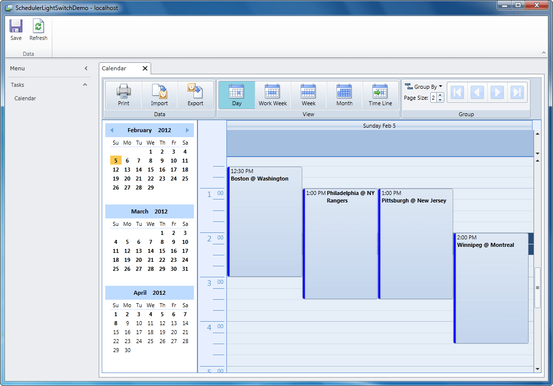The image size is (553, 386).
Task: Open the Group By dropdown
Action: (x=424, y=86)
